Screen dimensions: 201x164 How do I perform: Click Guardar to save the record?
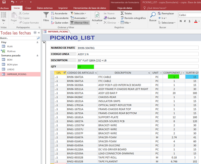click(110, 18)
